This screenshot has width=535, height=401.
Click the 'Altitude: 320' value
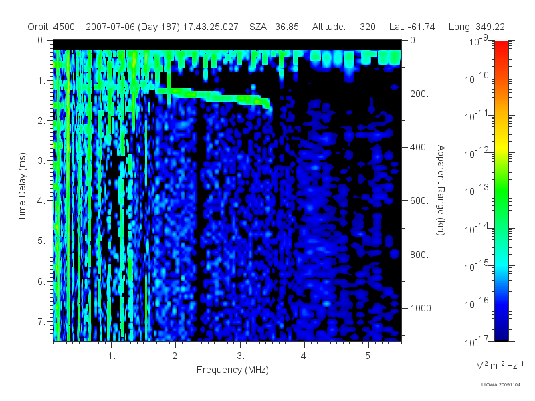click(344, 27)
